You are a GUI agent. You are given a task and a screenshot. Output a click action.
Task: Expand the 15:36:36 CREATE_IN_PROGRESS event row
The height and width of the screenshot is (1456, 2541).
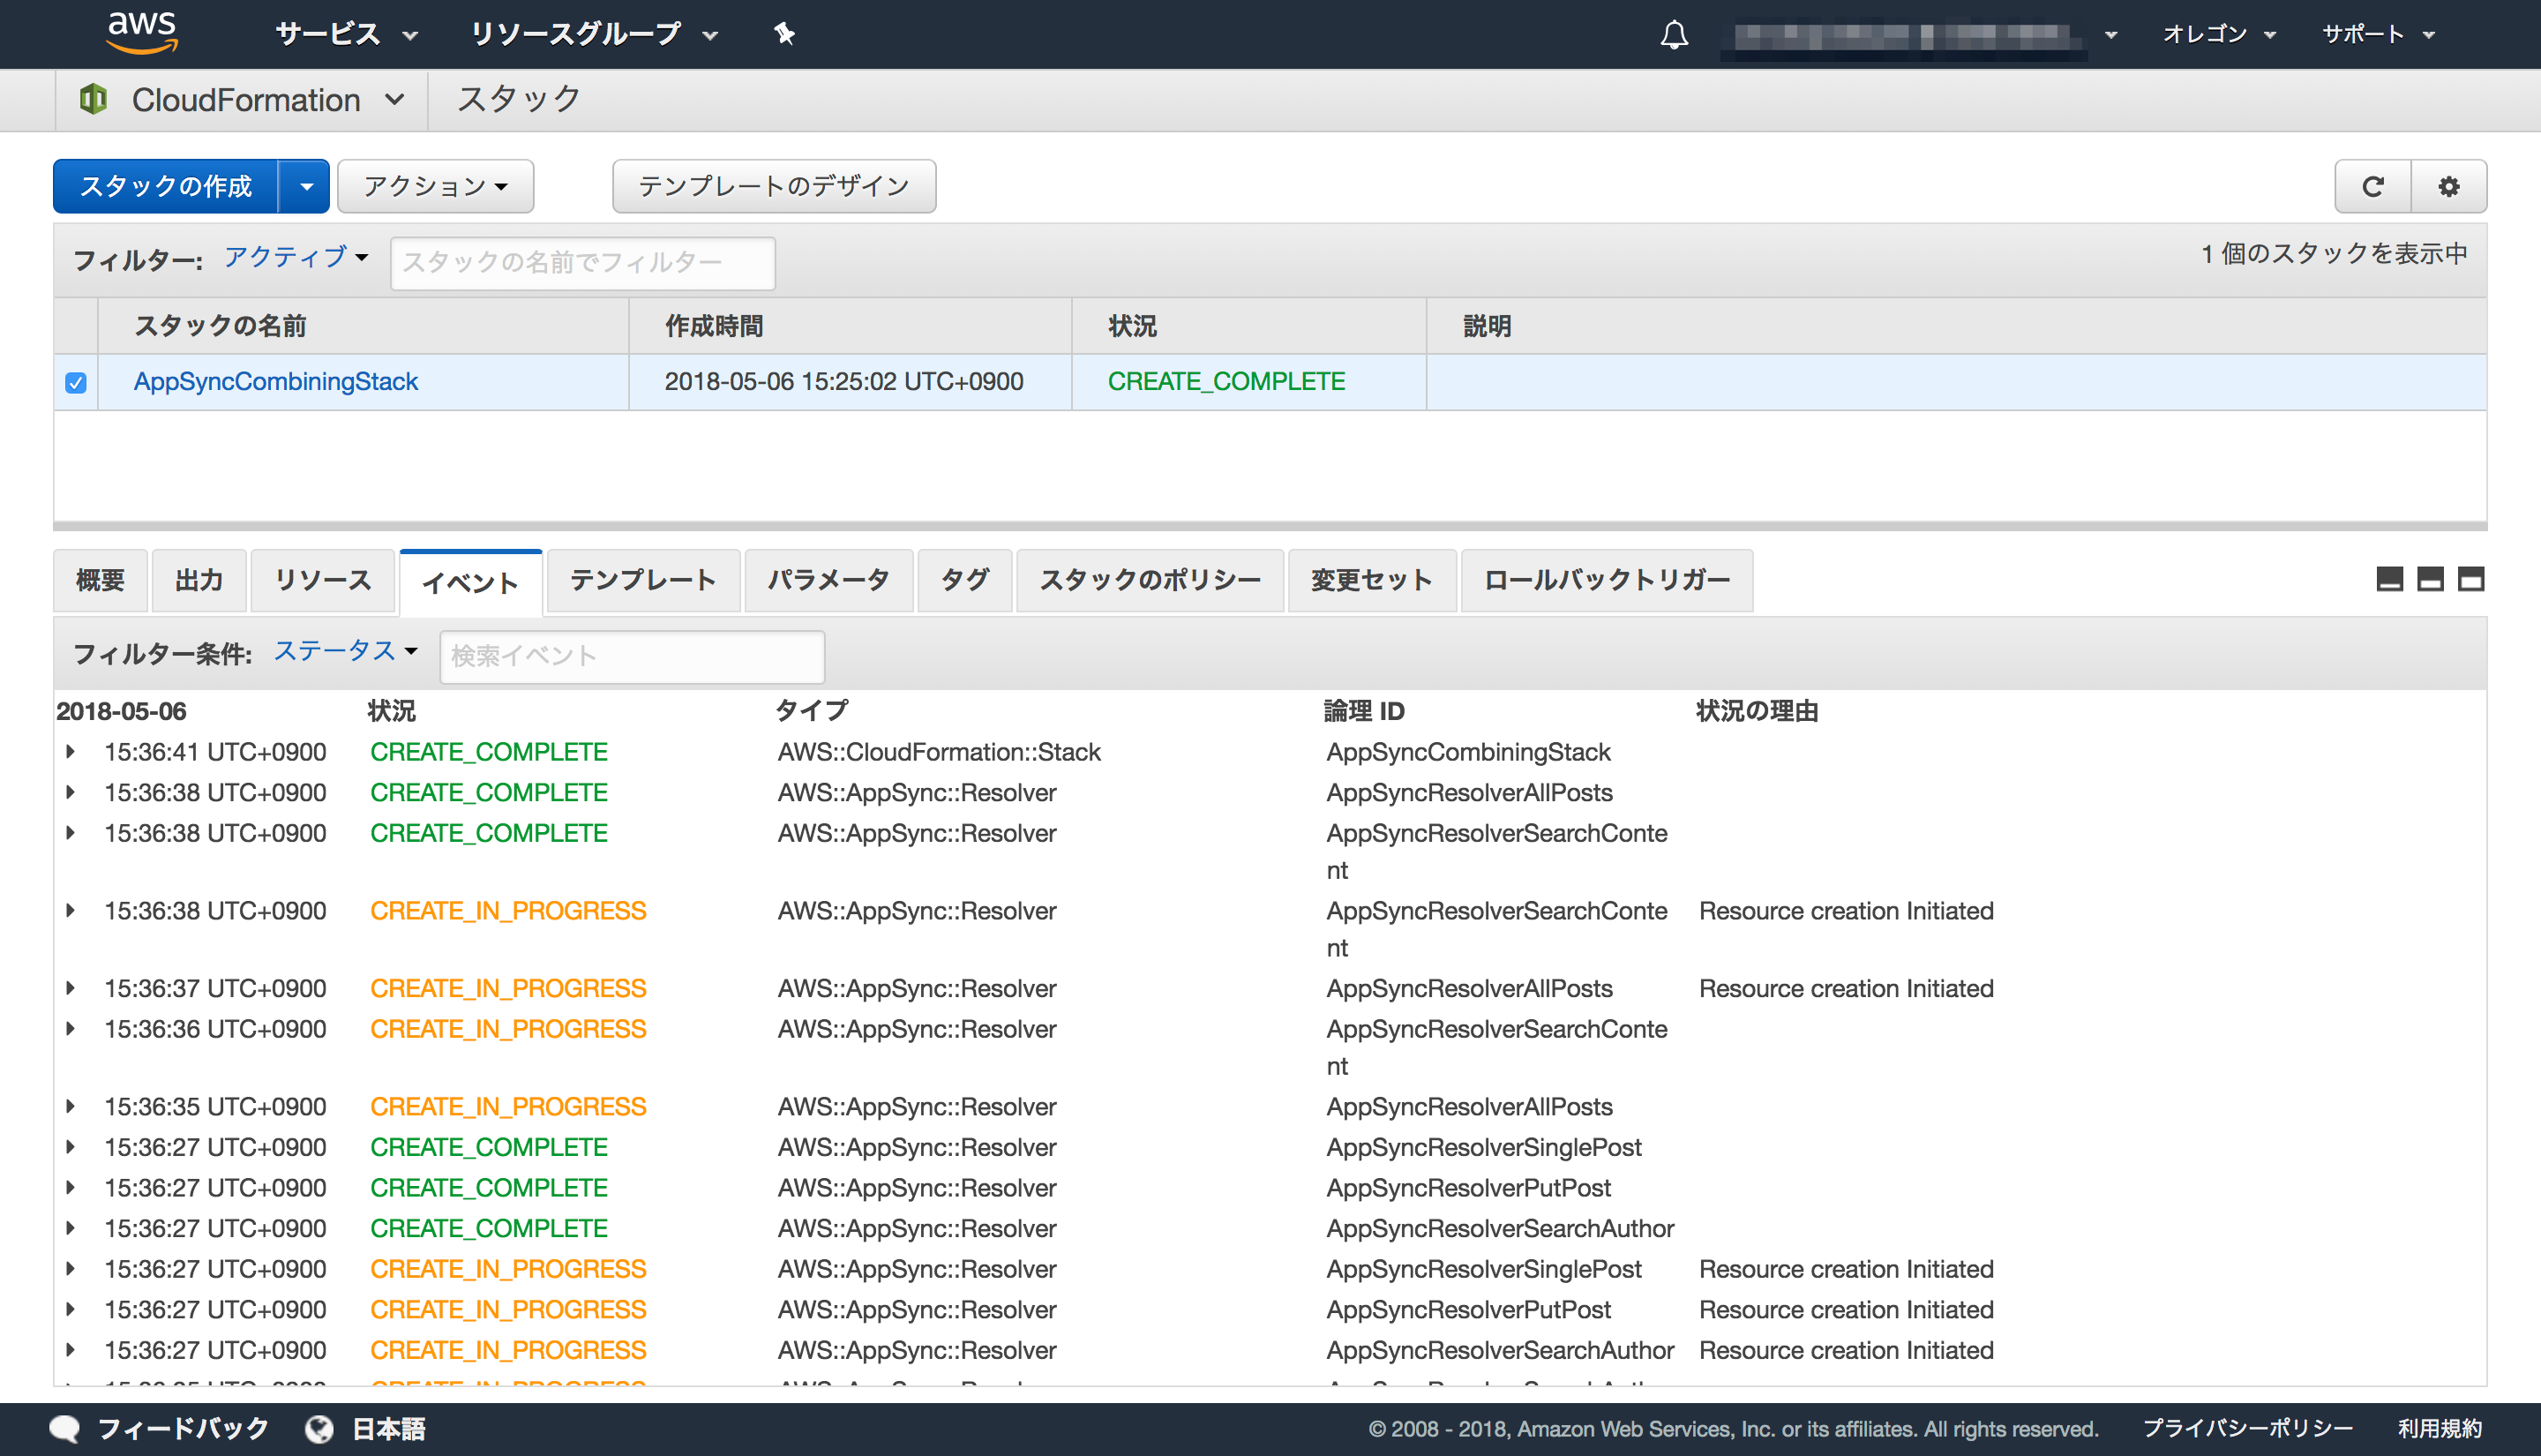pos(70,1030)
